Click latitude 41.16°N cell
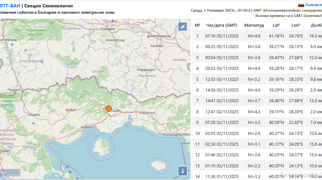Viewport: 322px width, 180px height. 276,36
